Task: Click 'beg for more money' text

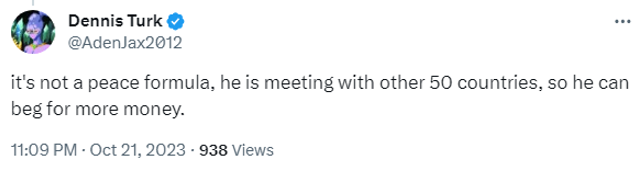Action: (x=98, y=109)
